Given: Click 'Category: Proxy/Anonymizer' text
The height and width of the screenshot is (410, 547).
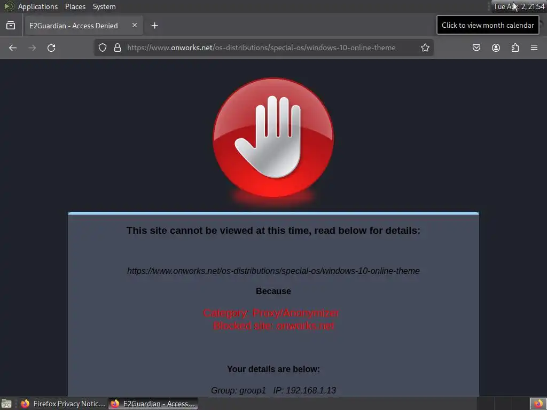Looking at the screenshot, I should click(x=271, y=313).
